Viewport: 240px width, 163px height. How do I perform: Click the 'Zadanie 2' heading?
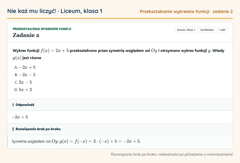(x=26, y=35)
